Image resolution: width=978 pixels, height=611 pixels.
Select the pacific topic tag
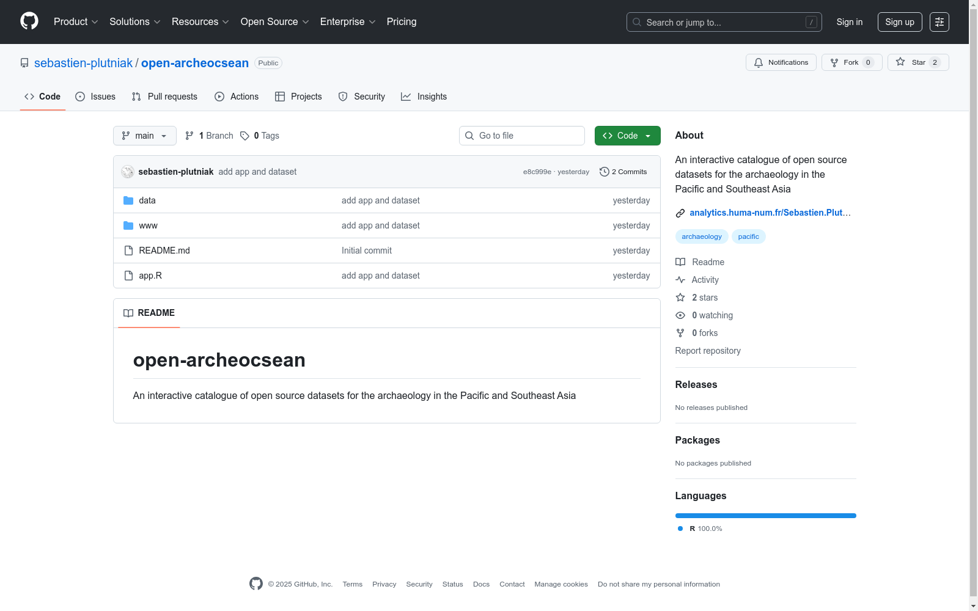[x=748, y=236]
